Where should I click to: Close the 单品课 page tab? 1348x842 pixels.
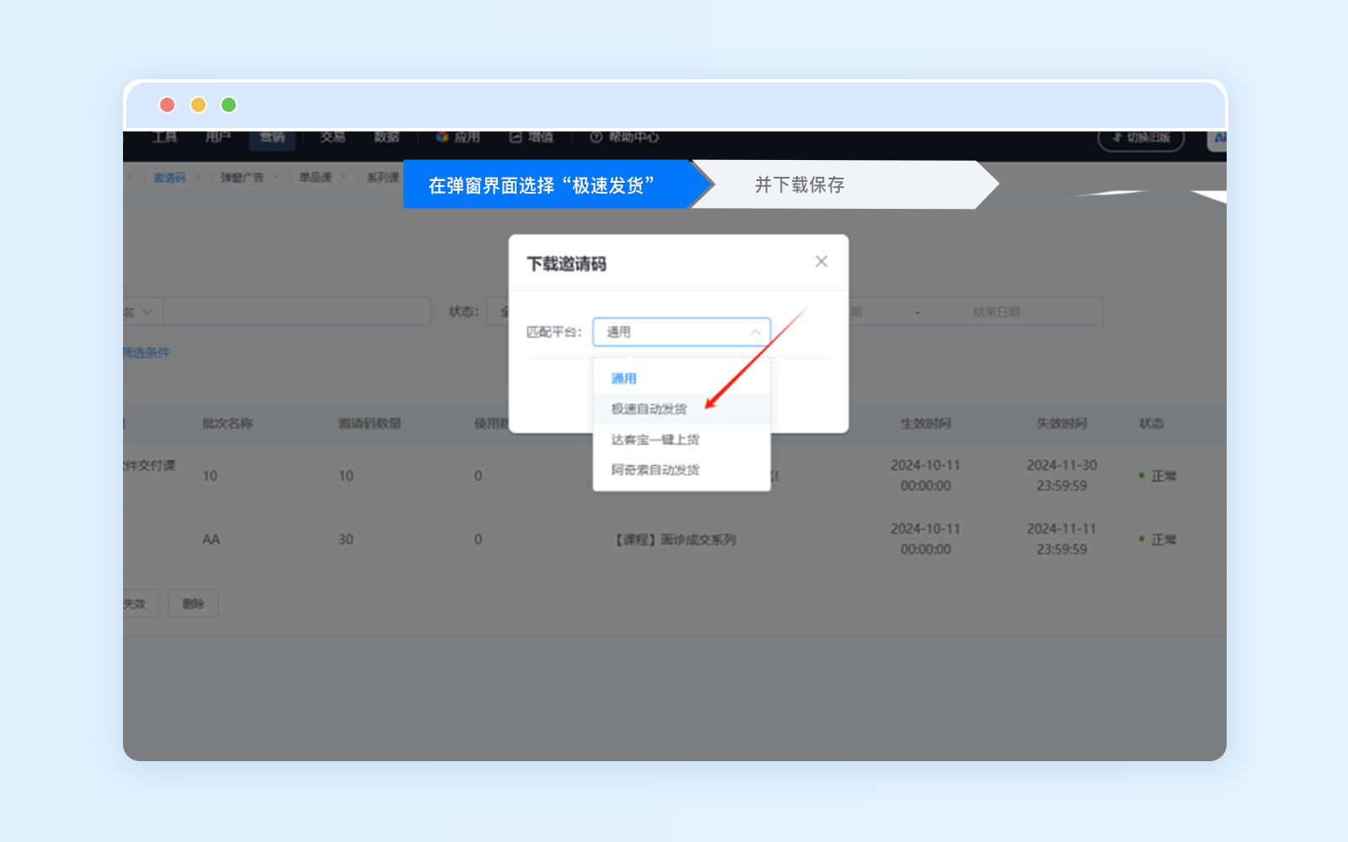pos(344,178)
